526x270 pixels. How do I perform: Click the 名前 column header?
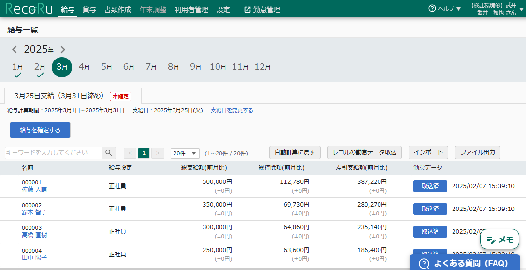(28, 168)
